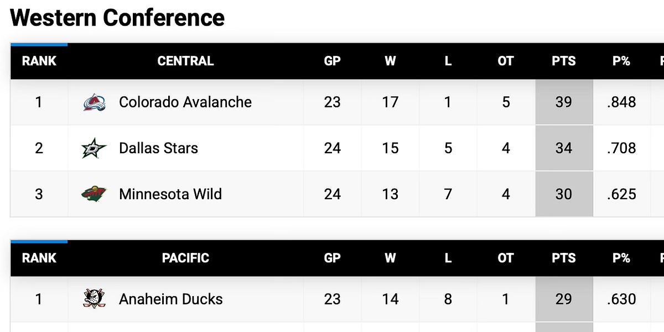This screenshot has height=332, width=664.
Task: Sort the Central table by W column
Action: coord(391,61)
